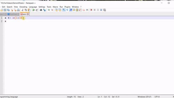This screenshot has height=98, width=174.
Task: Open the Macro menu
Action: tap(55, 7)
